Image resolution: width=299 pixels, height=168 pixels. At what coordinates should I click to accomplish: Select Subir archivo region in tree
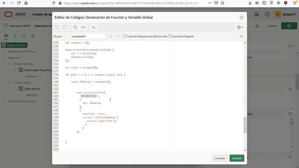pos(32,89)
